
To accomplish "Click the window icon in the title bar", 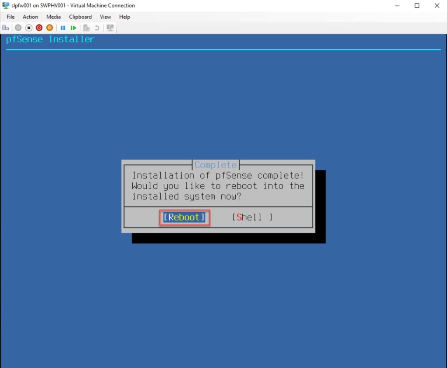I will (x=6, y=6).
